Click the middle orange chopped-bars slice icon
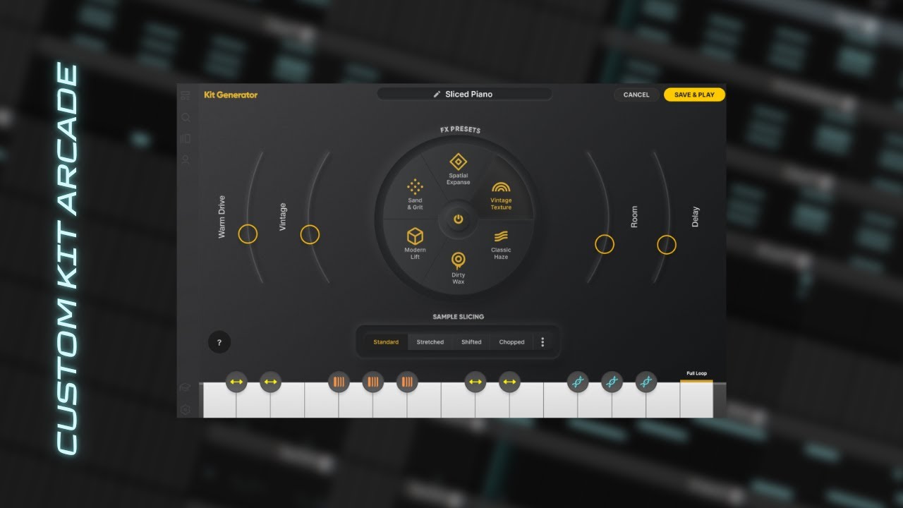 tap(373, 382)
